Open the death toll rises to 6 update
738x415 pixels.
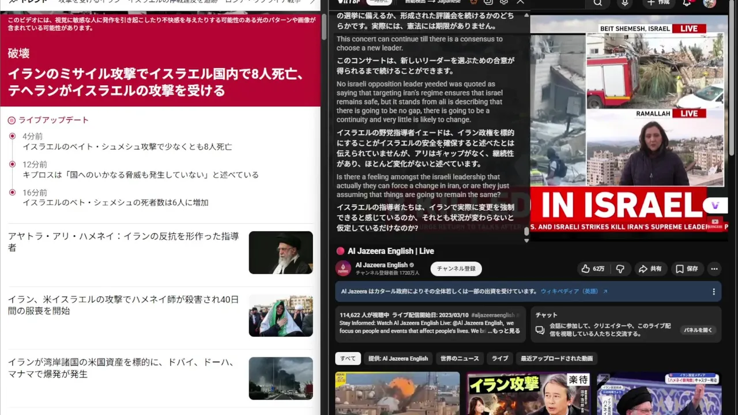(115, 202)
